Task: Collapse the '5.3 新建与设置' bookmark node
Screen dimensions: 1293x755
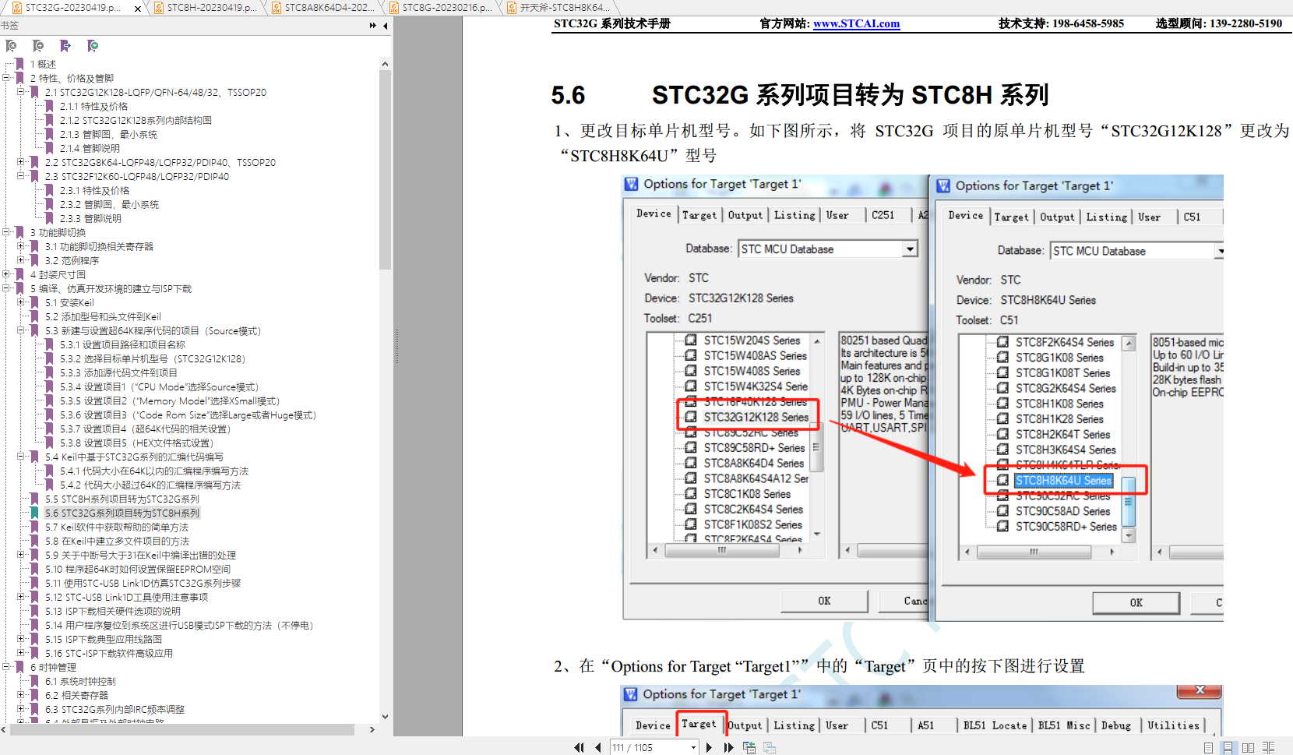Action: [x=21, y=330]
